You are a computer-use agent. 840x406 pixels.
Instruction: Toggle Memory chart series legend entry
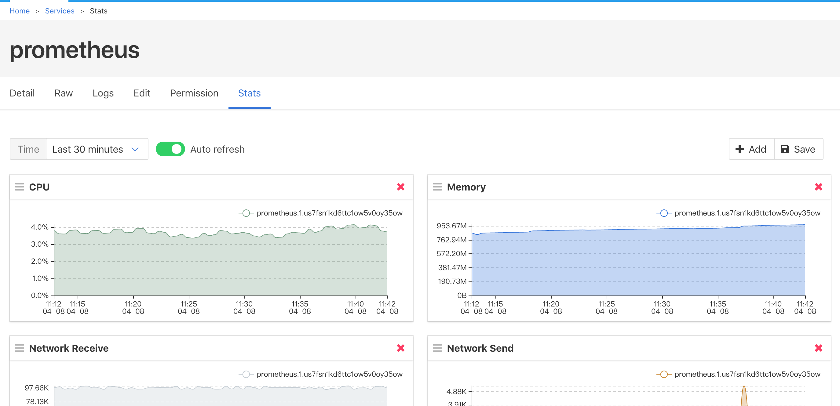pos(738,213)
